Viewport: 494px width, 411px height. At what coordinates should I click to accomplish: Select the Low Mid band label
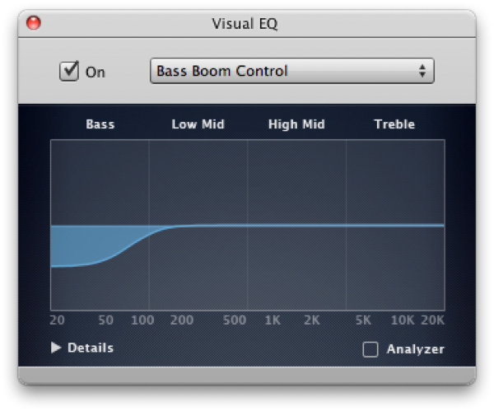point(198,124)
